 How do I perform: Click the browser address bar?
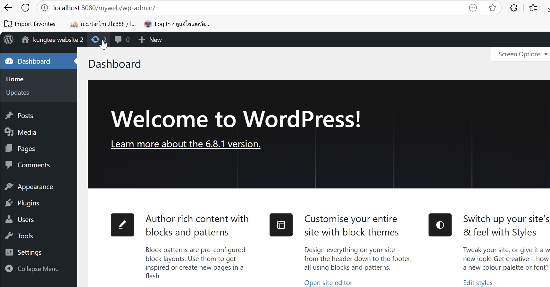(x=256, y=8)
